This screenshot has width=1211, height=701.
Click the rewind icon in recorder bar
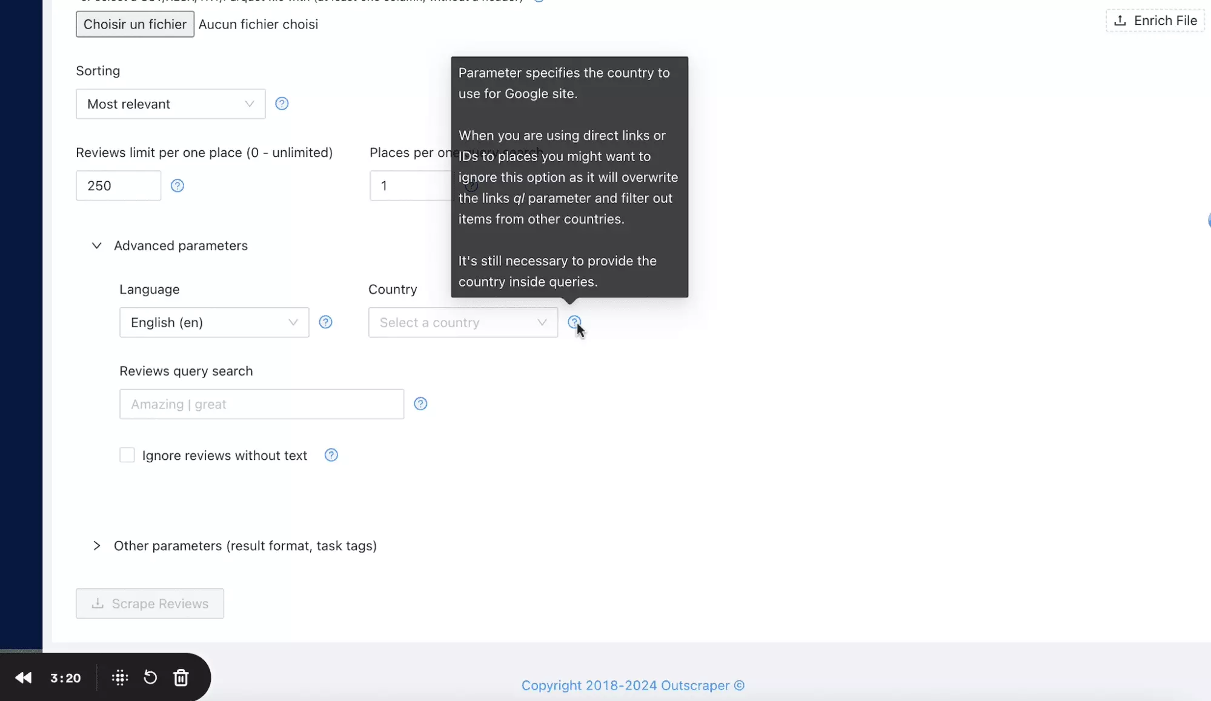point(23,677)
